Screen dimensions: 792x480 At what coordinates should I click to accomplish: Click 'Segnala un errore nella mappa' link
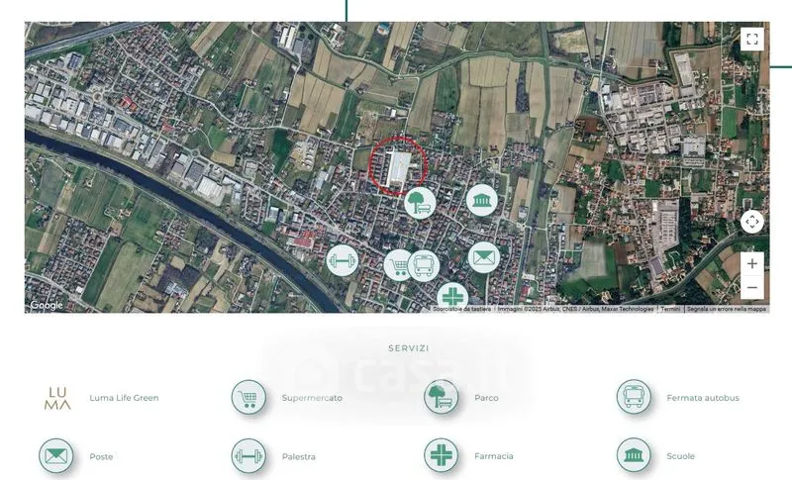727,309
